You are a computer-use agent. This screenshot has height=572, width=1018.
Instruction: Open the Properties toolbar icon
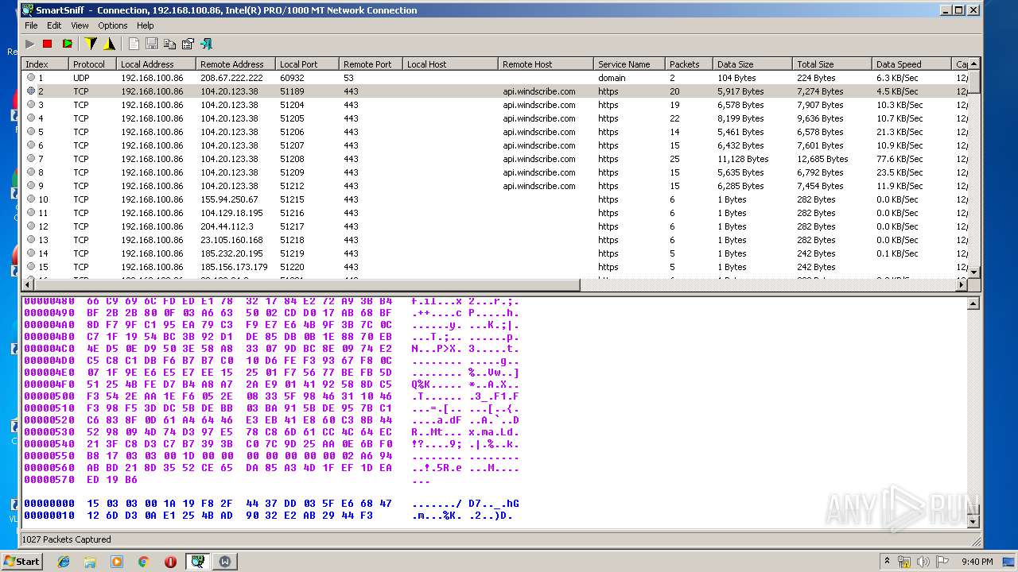188,44
